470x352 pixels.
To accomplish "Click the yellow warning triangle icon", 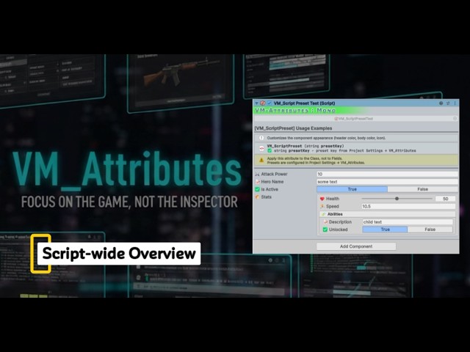I will [261, 161].
